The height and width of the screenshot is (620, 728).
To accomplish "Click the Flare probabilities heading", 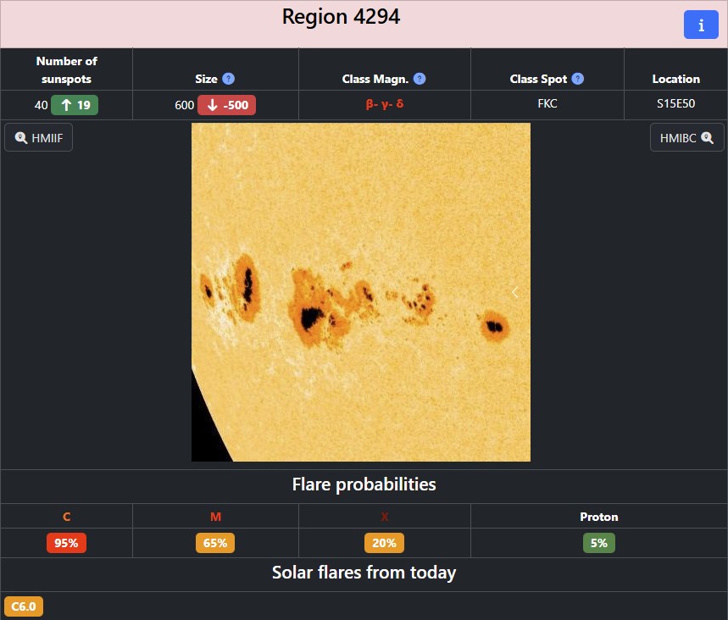I will coord(364,484).
